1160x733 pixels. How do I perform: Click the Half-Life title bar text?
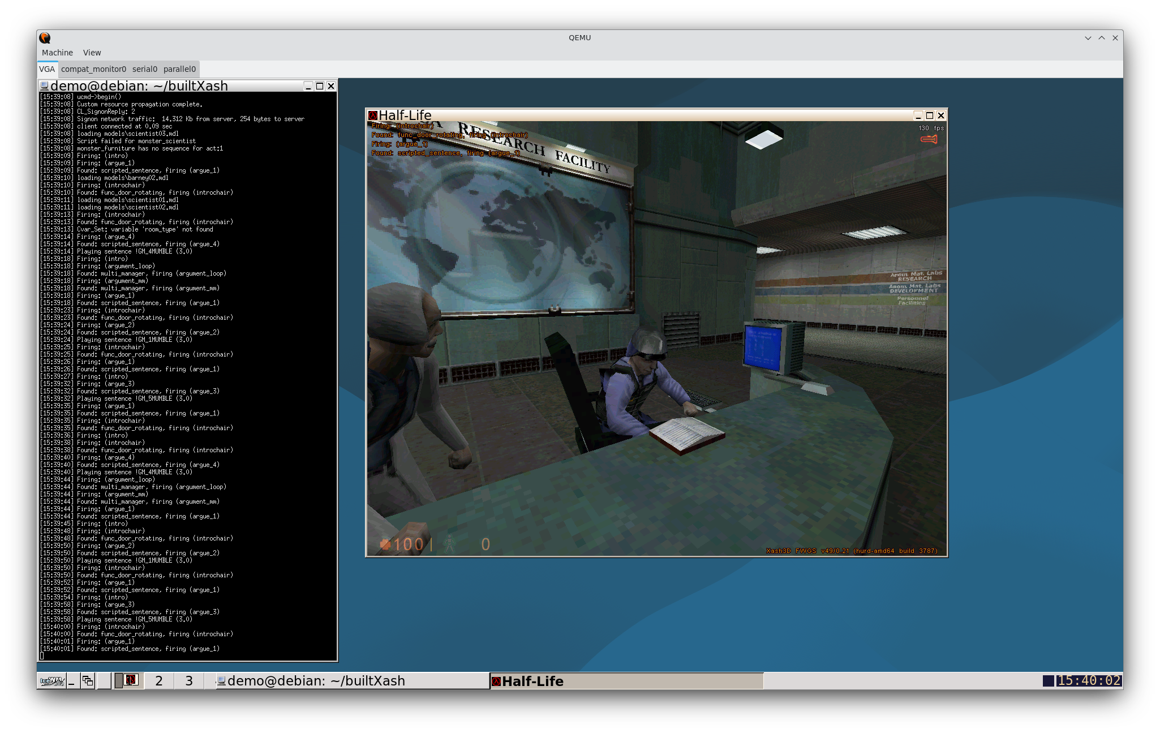(405, 115)
